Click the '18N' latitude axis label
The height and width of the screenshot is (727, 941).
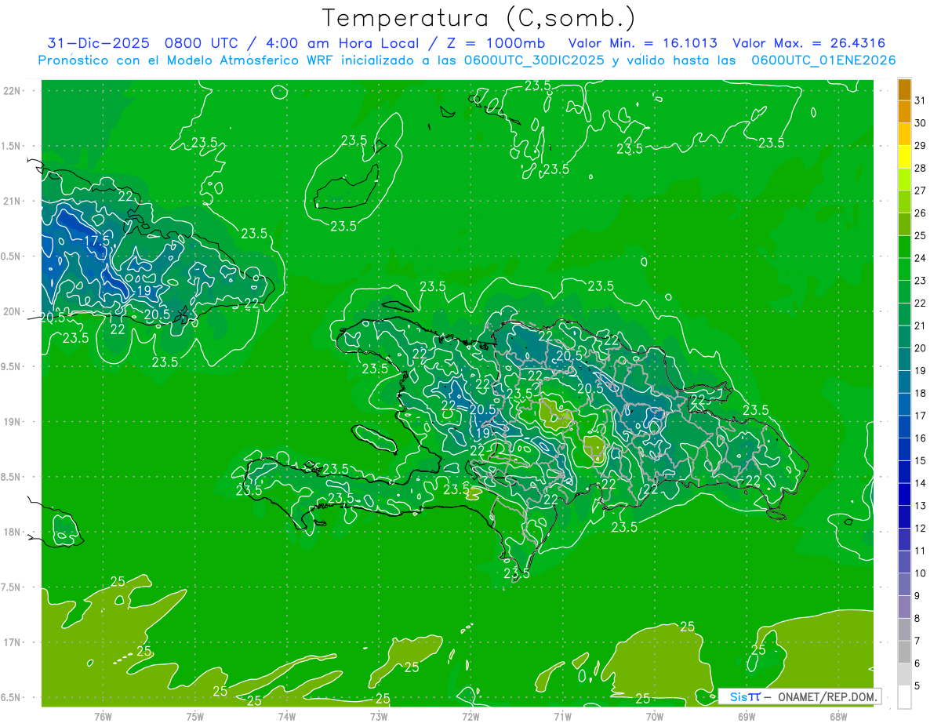(x=13, y=532)
